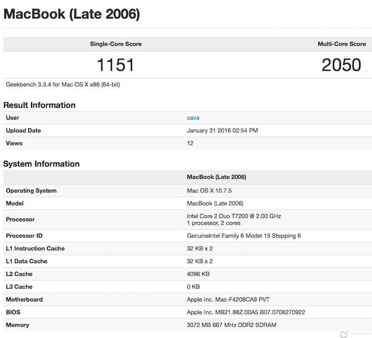This screenshot has height=338, width=372.
Task: Click the Result Information heading
Action: tap(40, 105)
